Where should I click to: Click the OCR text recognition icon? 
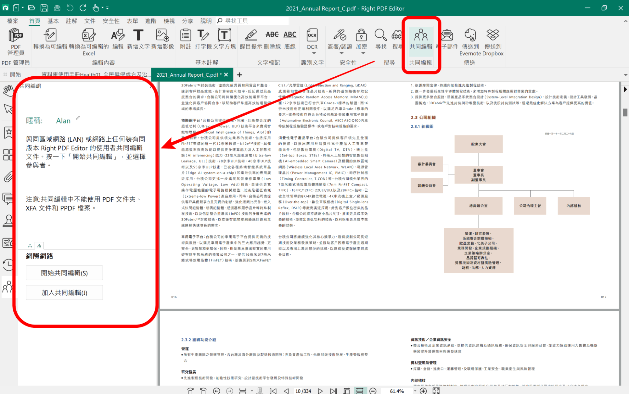click(x=312, y=36)
